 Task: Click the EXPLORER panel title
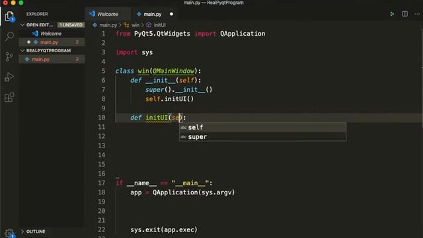coord(37,14)
